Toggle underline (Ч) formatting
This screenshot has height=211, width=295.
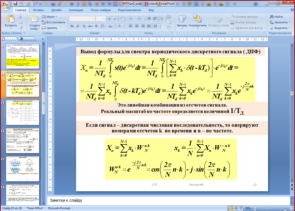[84, 26]
